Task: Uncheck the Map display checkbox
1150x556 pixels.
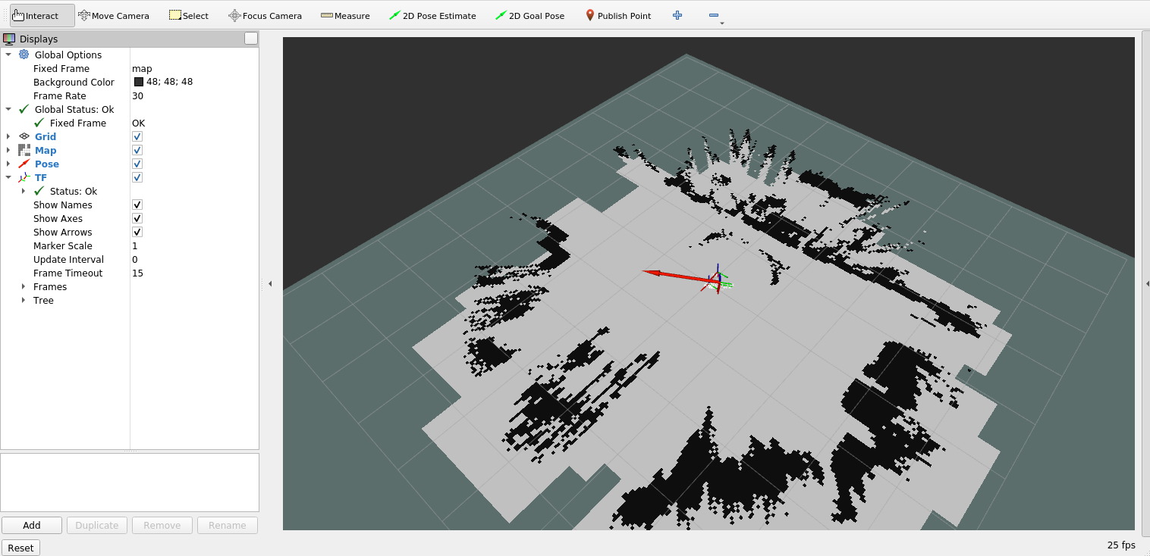Action: click(137, 150)
